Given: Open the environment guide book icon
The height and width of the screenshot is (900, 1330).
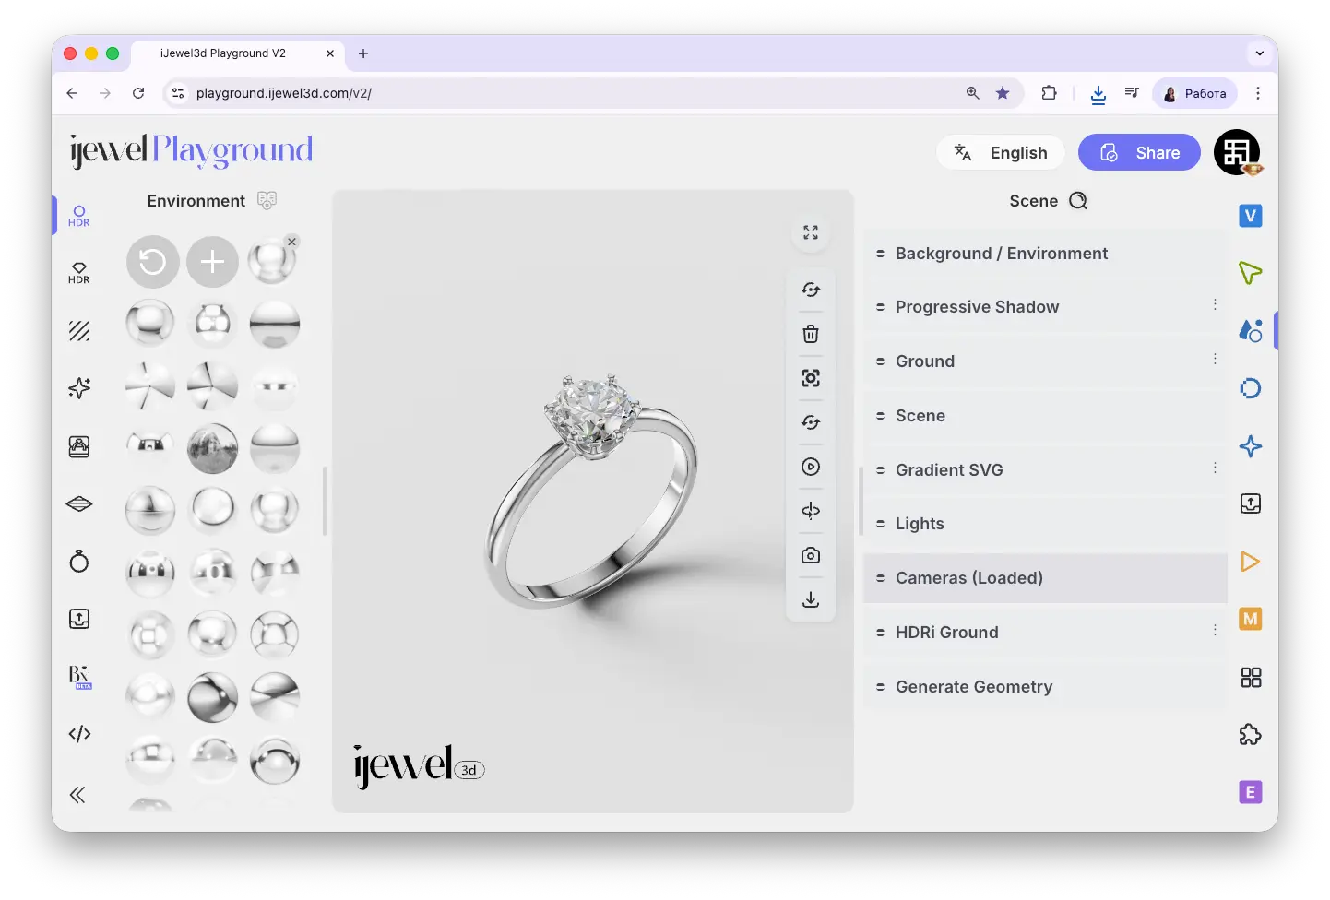Looking at the screenshot, I should point(267,200).
